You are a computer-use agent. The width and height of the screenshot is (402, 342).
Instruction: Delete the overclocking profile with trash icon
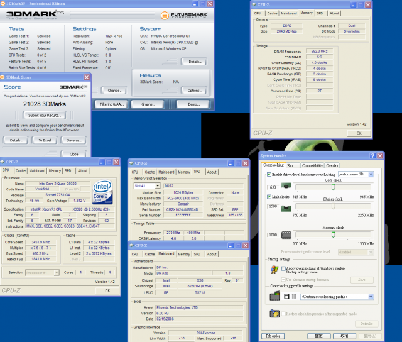click(x=294, y=296)
